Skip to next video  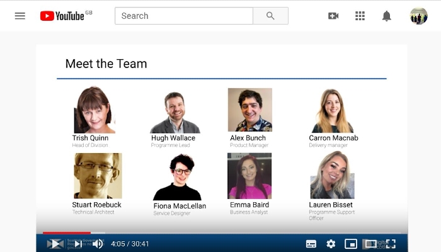click(x=77, y=244)
